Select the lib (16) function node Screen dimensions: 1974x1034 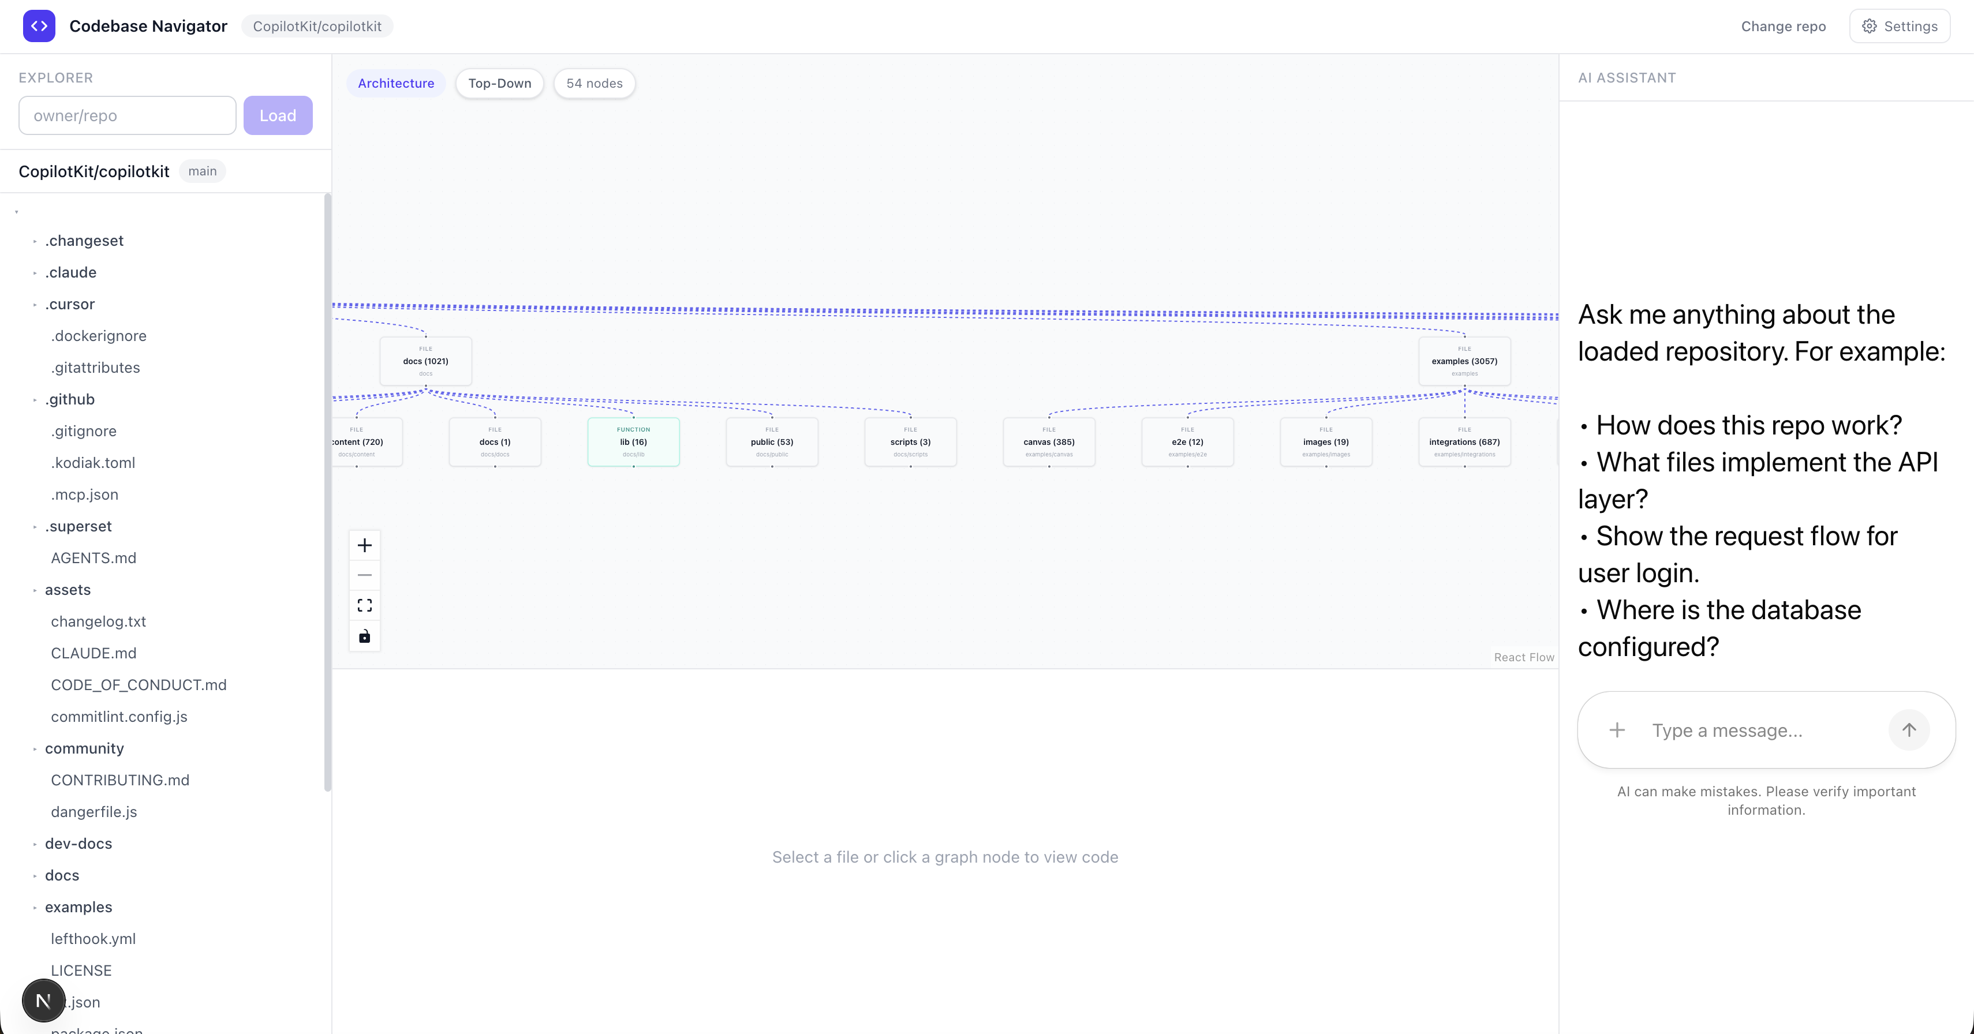tap(633, 442)
